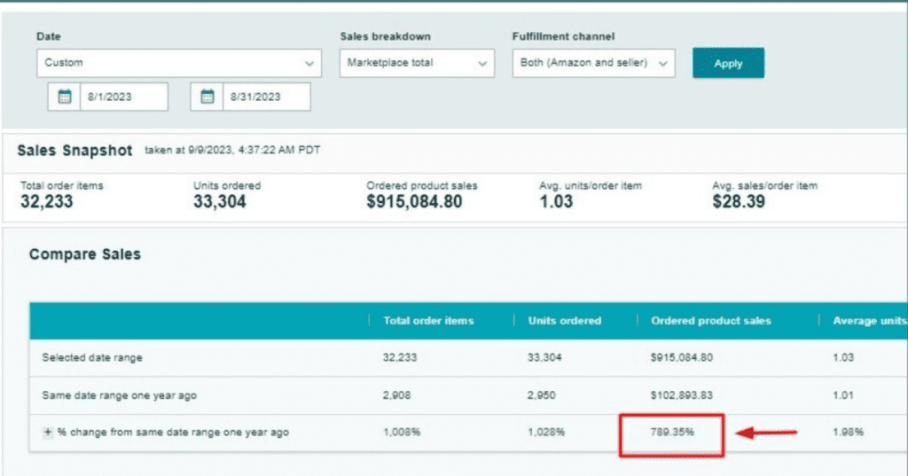Click the 1,008% total order items change
Screen dimensions: 908x476
point(401,433)
